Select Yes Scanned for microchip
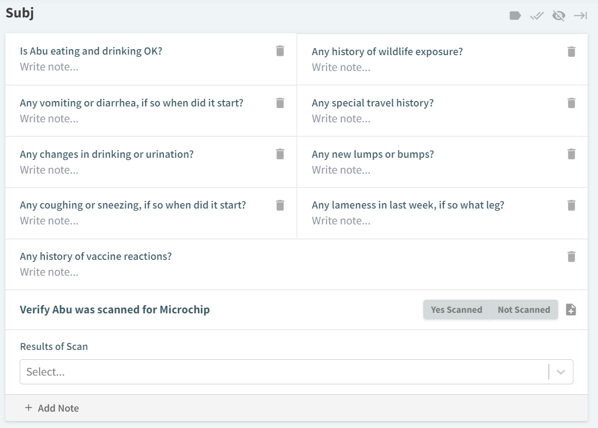This screenshot has height=428, width=598. 456,310
